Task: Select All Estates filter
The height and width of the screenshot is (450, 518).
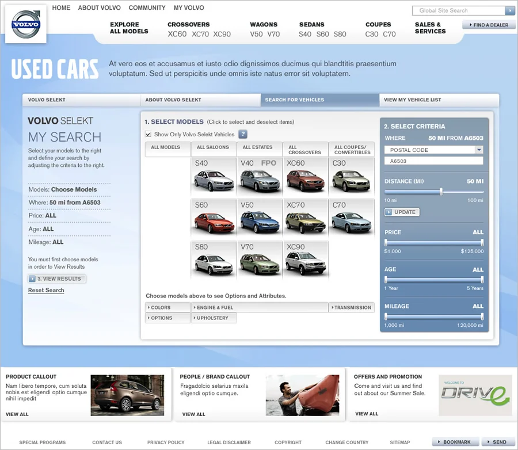Action: (260, 149)
